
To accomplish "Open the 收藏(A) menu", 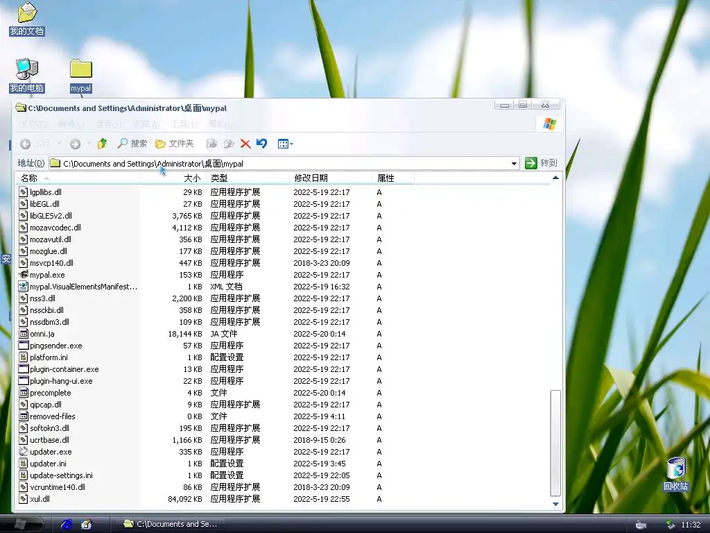I will (x=146, y=124).
